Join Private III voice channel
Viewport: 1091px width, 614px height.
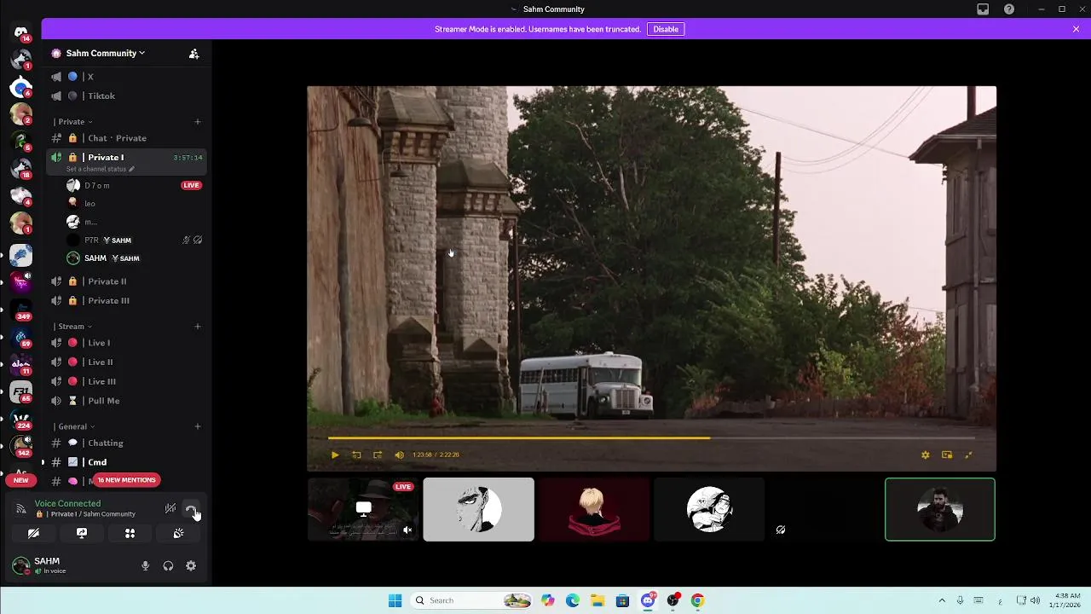pyautogui.click(x=126, y=300)
